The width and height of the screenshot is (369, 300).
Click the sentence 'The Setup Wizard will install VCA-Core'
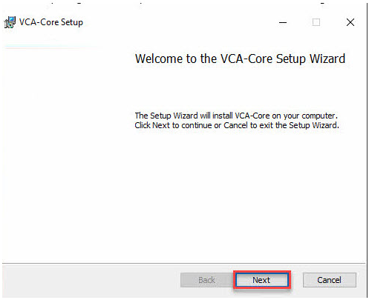click(x=202, y=116)
